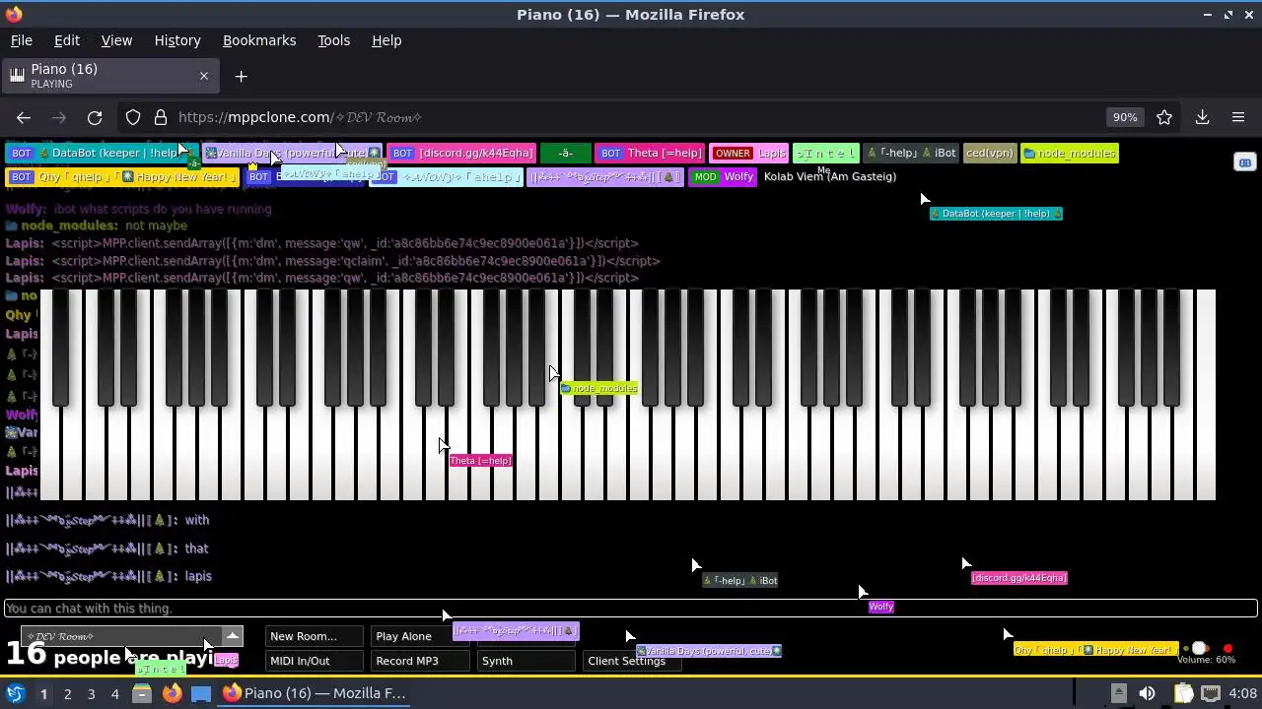Switch to workspace 2 in taskbar

click(x=67, y=693)
